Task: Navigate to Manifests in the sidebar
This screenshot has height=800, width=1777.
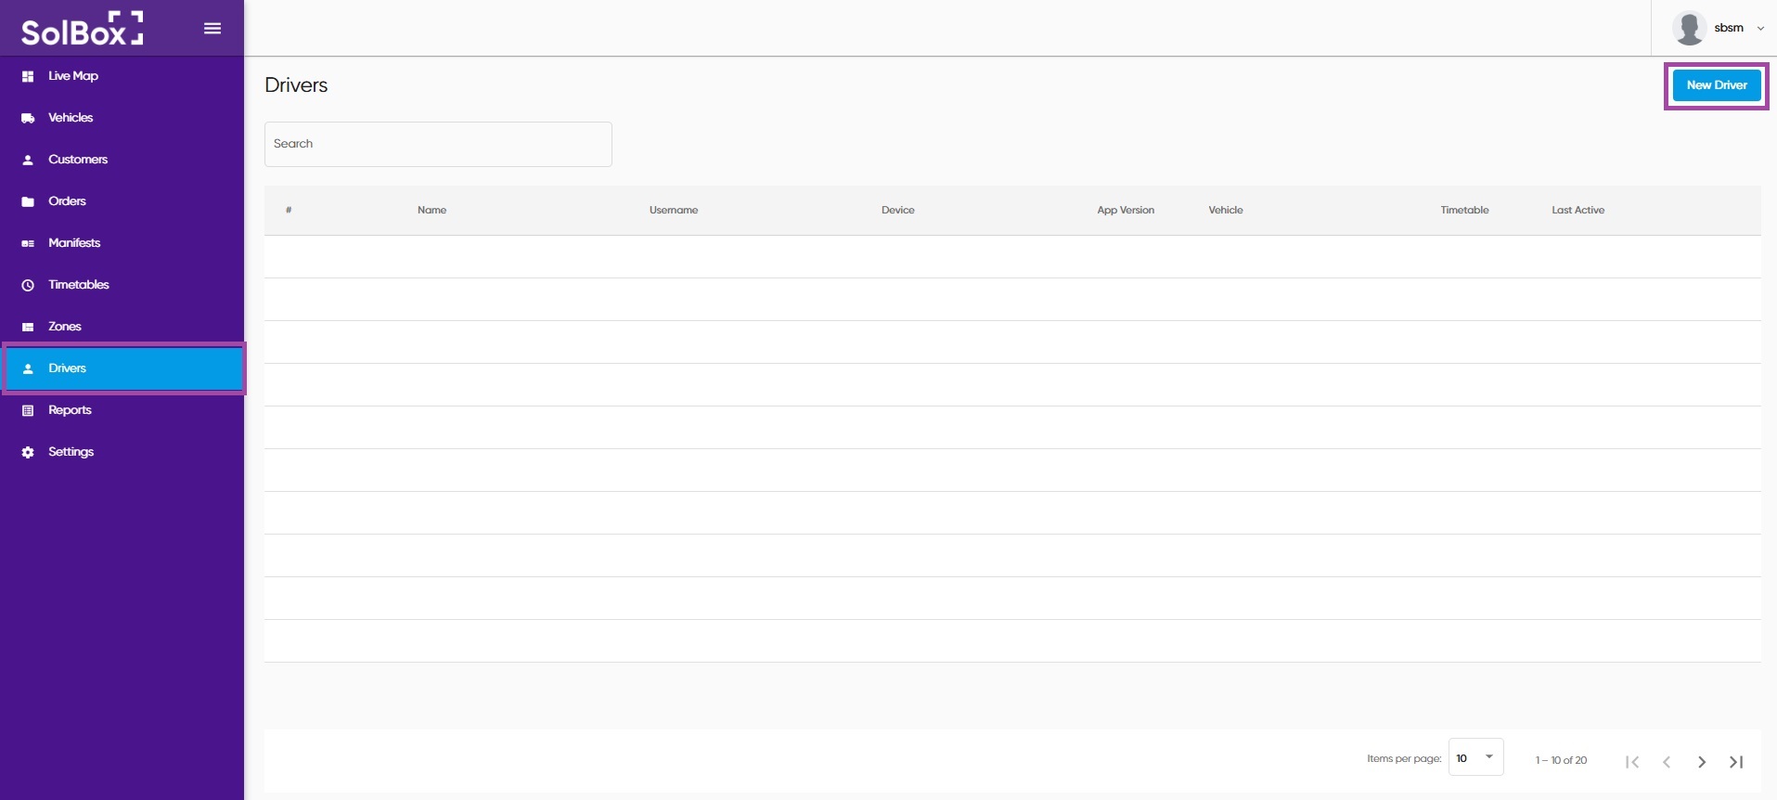Action: 74,243
